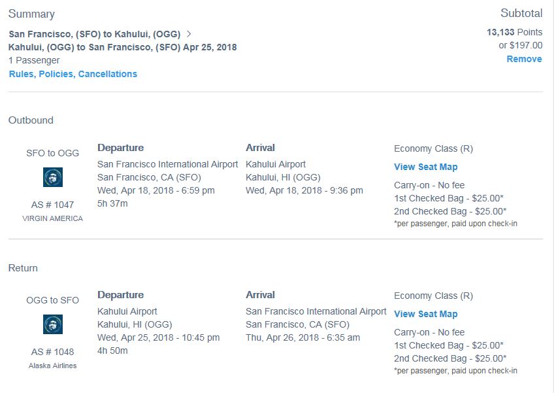Screen dimensions: 554x393
Task: Expand the chevron beside San Francisco to Kahului
Action: (x=189, y=34)
